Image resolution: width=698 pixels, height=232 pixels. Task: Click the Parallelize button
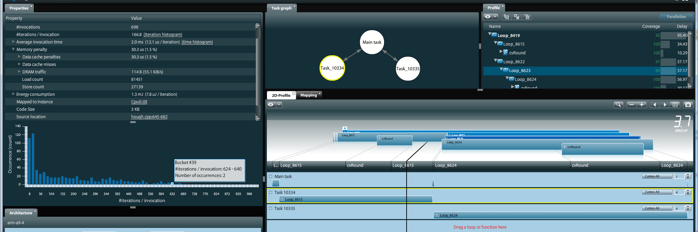[676, 17]
